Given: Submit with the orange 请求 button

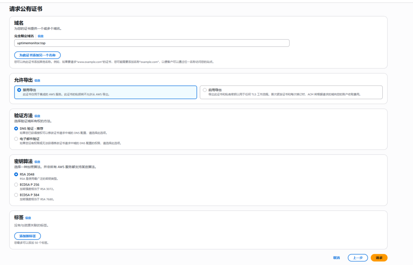Looking at the screenshot, I should (379, 258).
